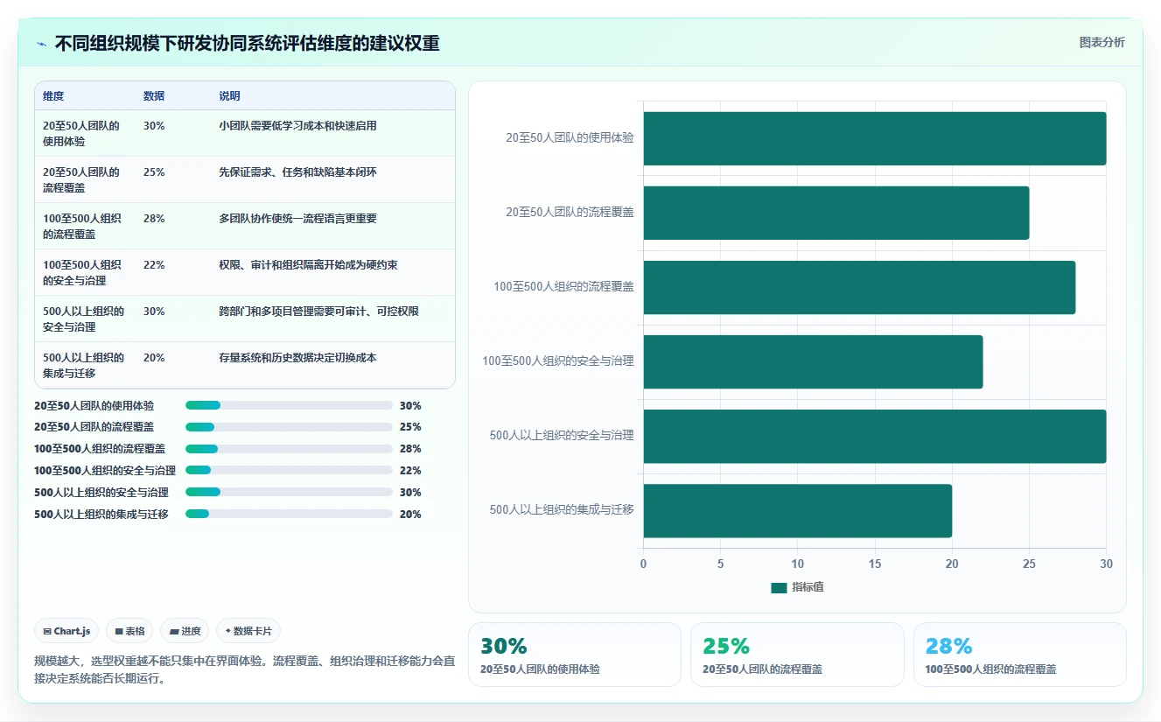Select the 进度 tag chip
The width and height of the screenshot is (1161, 722).
click(185, 631)
